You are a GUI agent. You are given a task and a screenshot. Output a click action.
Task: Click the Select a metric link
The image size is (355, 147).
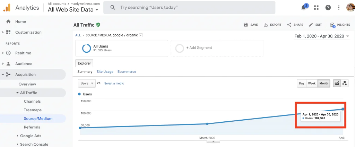(x=114, y=84)
